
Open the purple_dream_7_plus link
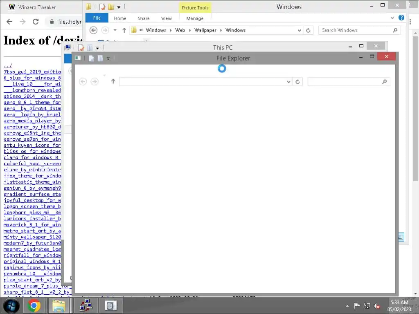coord(37,286)
